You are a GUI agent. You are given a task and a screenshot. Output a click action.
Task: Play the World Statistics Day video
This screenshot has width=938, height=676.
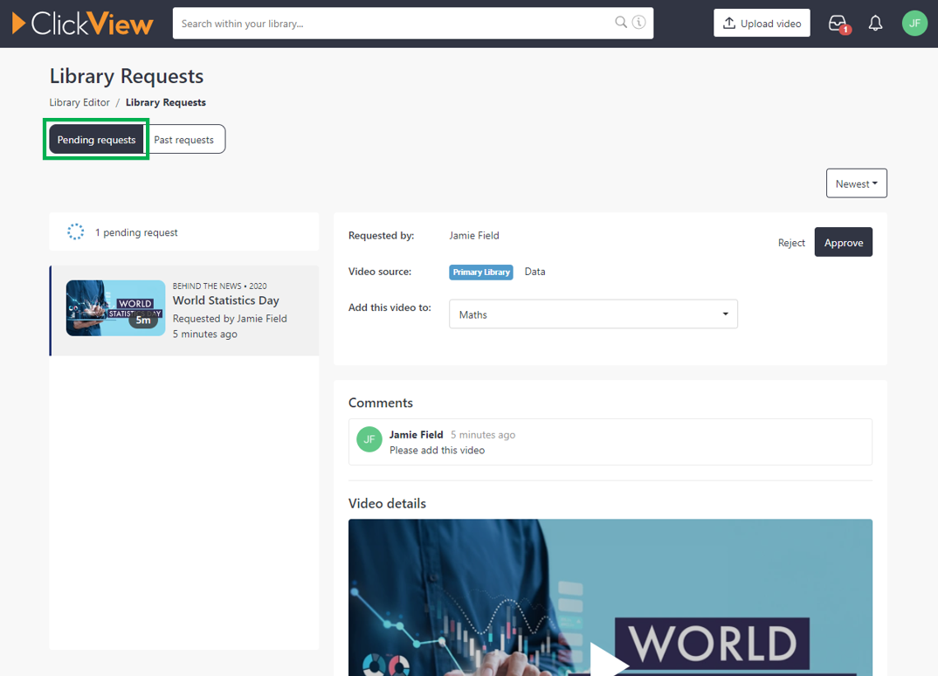pyautogui.click(x=608, y=660)
